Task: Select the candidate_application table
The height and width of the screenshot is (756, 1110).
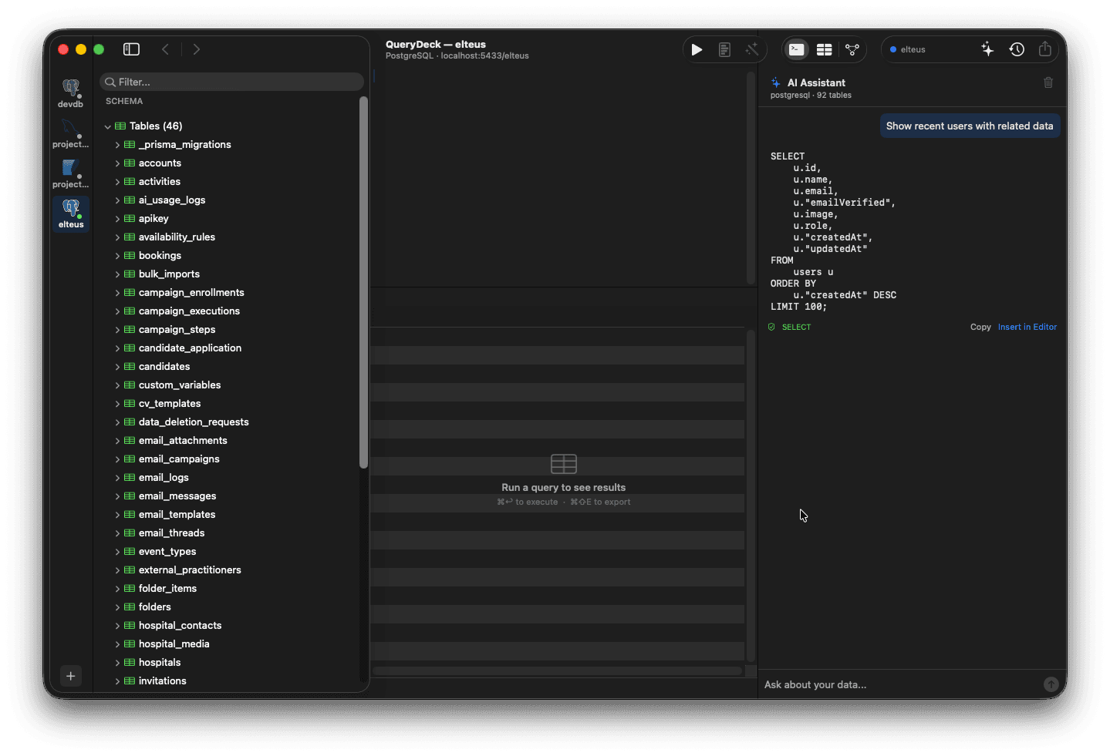Action: pyautogui.click(x=190, y=348)
